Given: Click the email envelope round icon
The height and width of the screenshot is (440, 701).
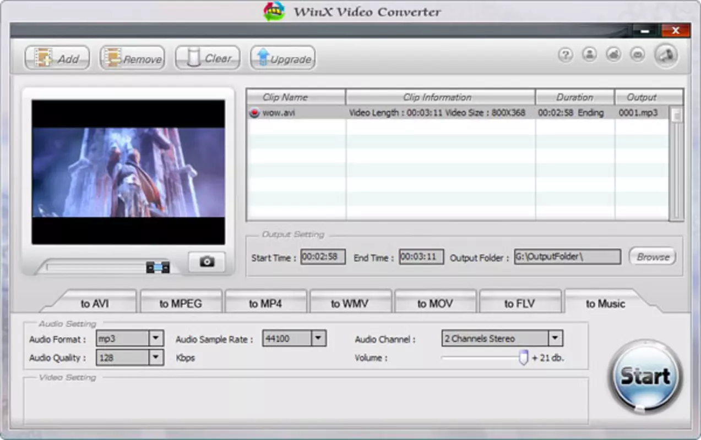Looking at the screenshot, I should 638,54.
